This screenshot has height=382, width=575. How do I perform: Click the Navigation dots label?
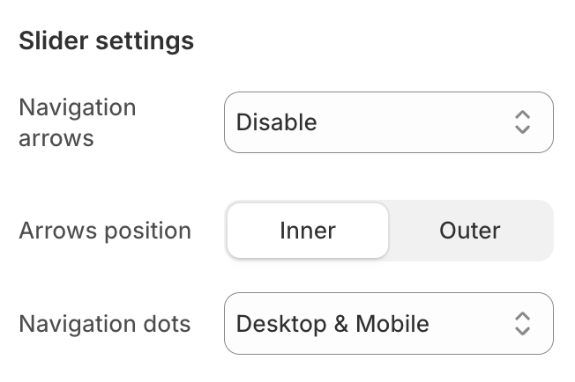pos(105,324)
